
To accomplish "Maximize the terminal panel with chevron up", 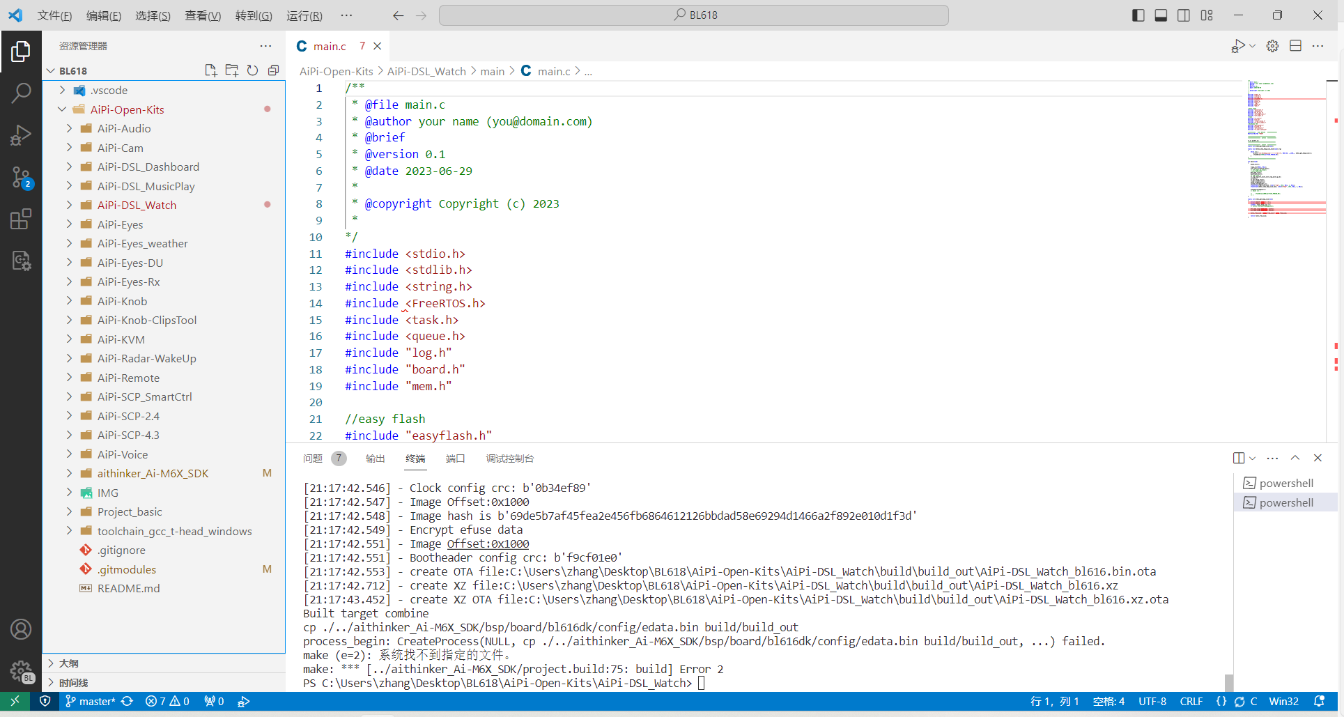I will click(x=1295, y=458).
